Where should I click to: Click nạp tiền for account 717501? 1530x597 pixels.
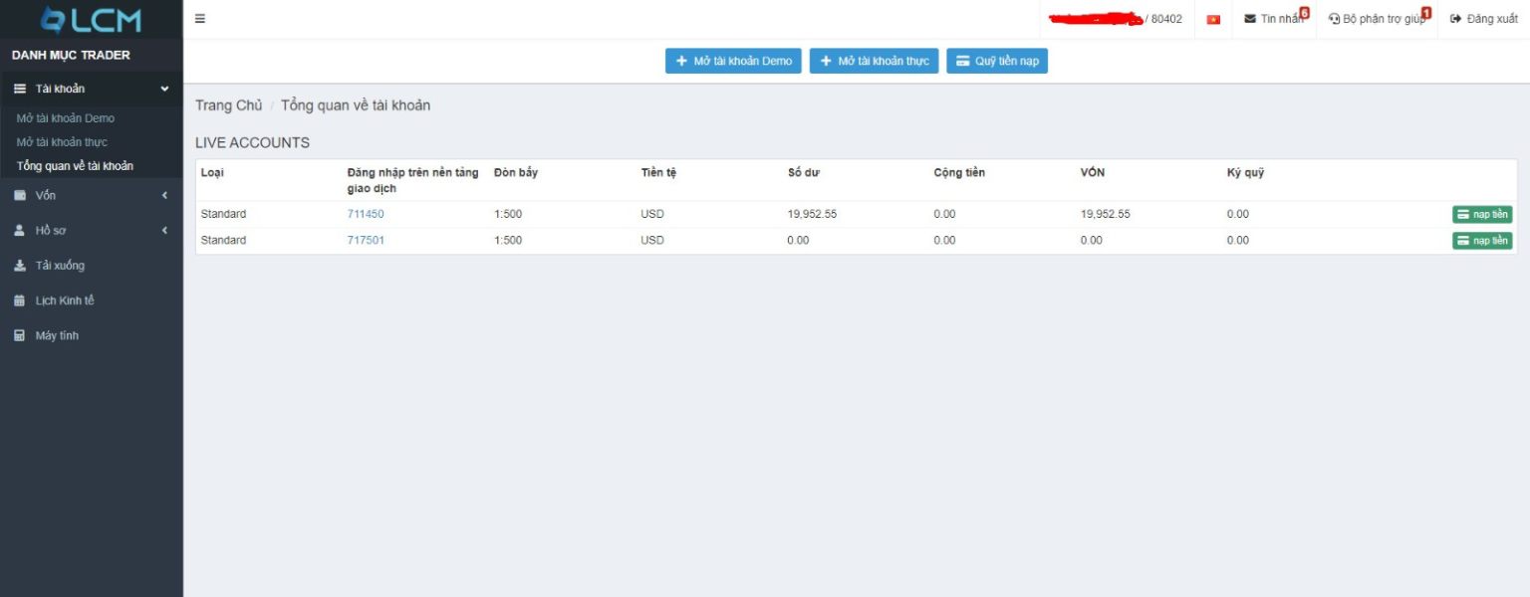tap(1482, 240)
